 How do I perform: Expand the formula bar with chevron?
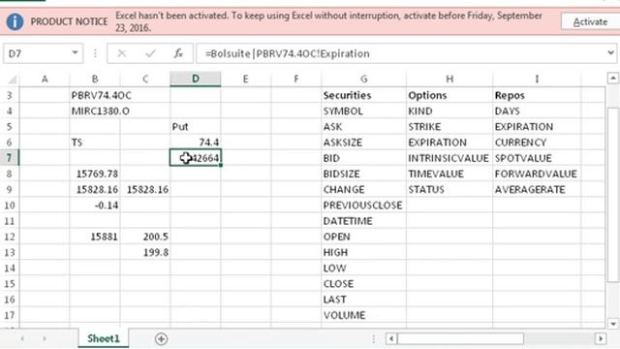point(610,53)
